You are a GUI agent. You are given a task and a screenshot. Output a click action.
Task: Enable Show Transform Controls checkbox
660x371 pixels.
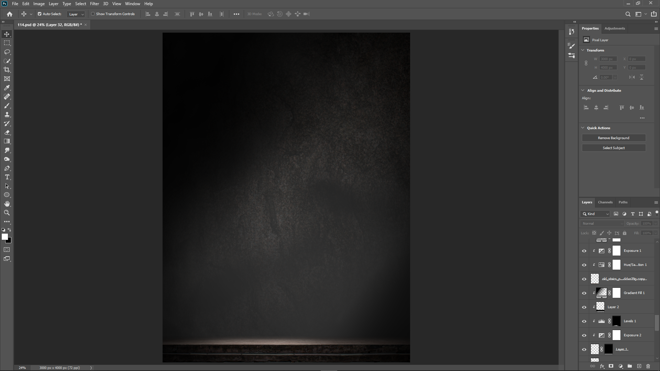tap(93, 14)
